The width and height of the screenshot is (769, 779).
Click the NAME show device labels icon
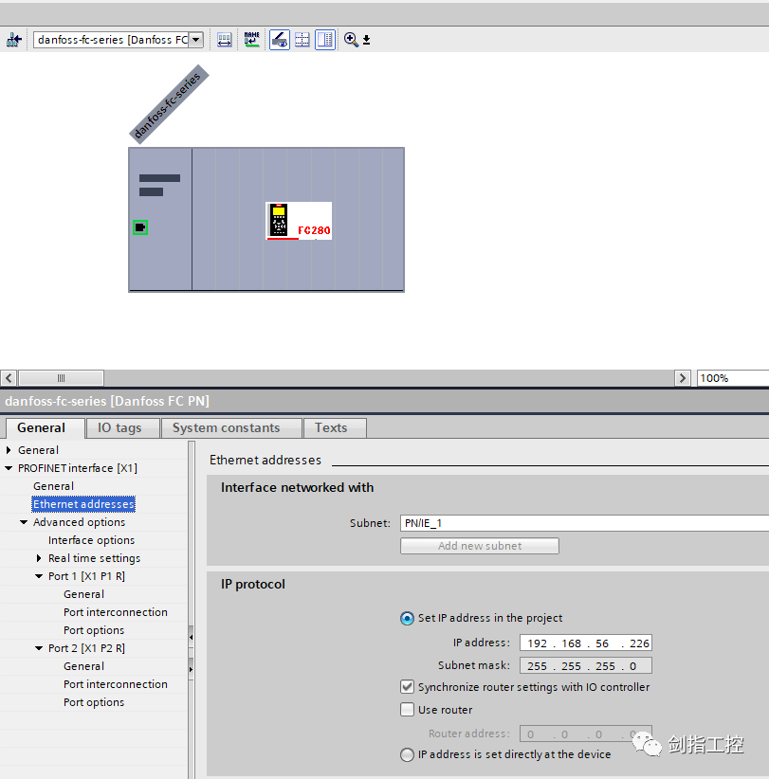pyautogui.click(x=251, y=39)
